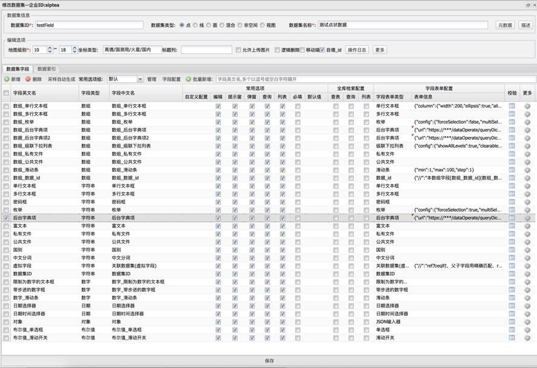The image size is (537, 368).
Task: Click the 校验 icon for the 国别 row
Action: 512,249
